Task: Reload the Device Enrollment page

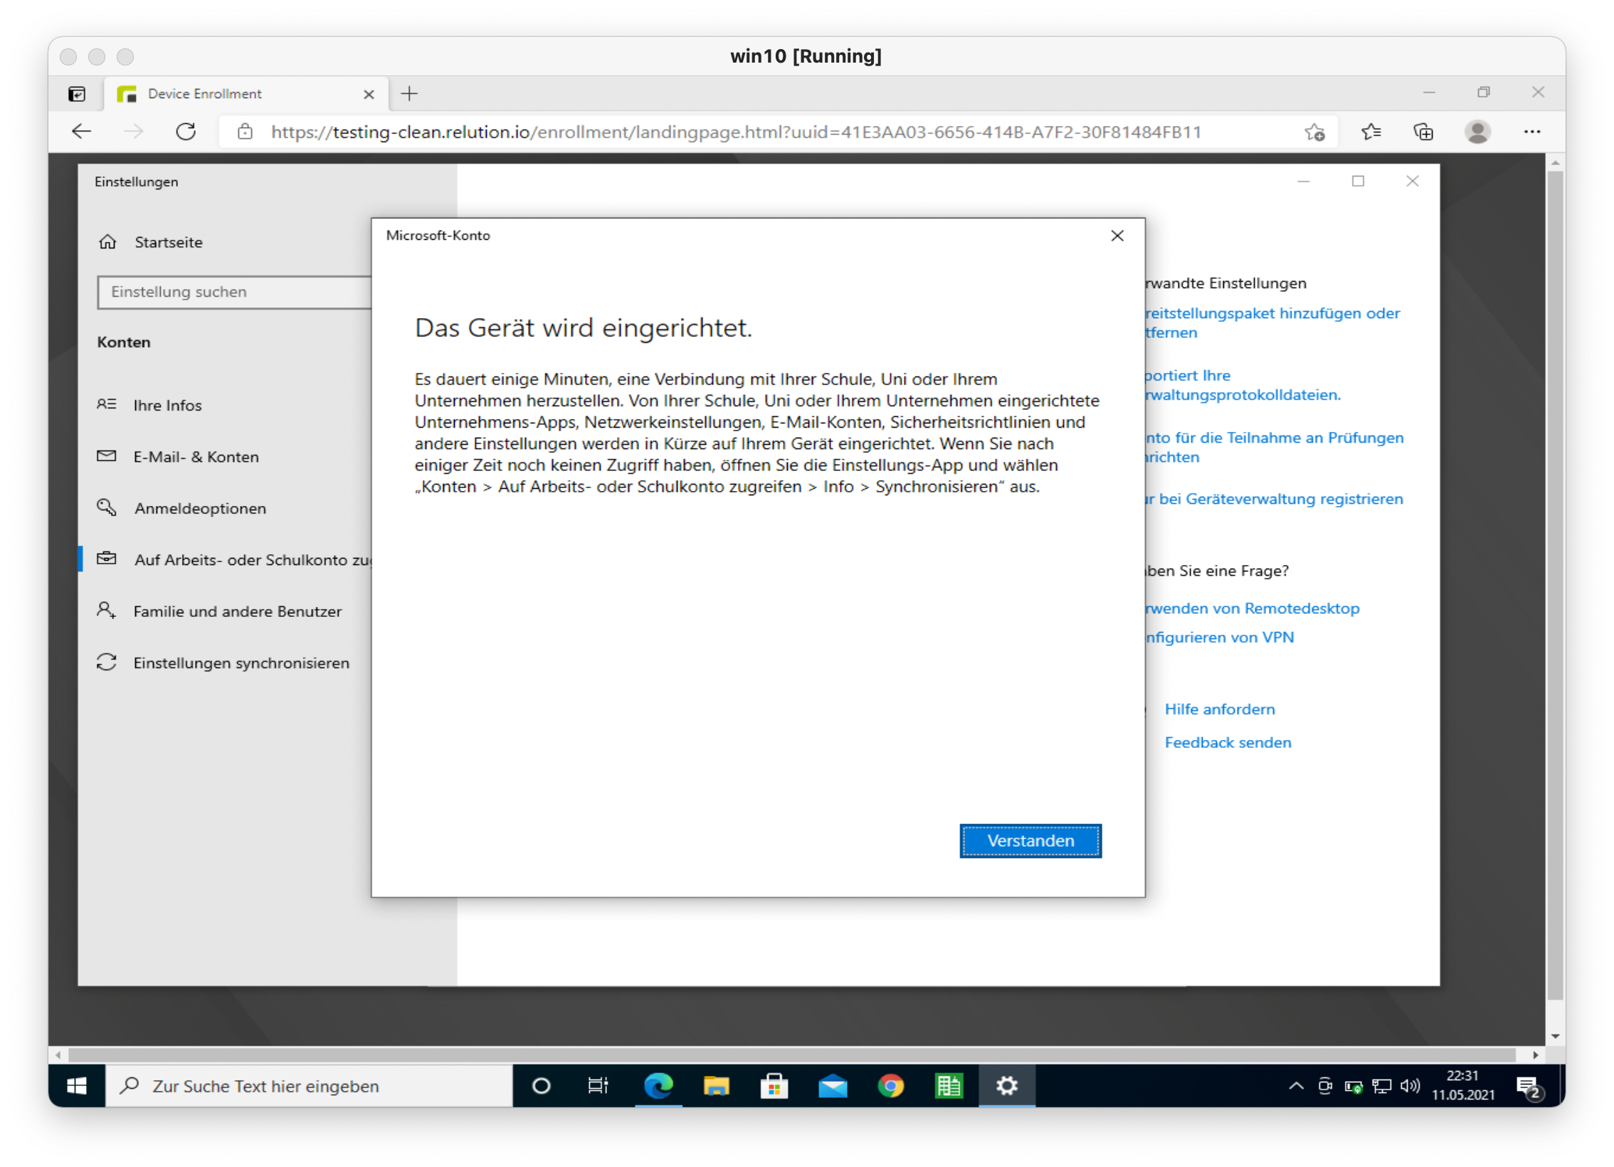Action: point(186,132)
